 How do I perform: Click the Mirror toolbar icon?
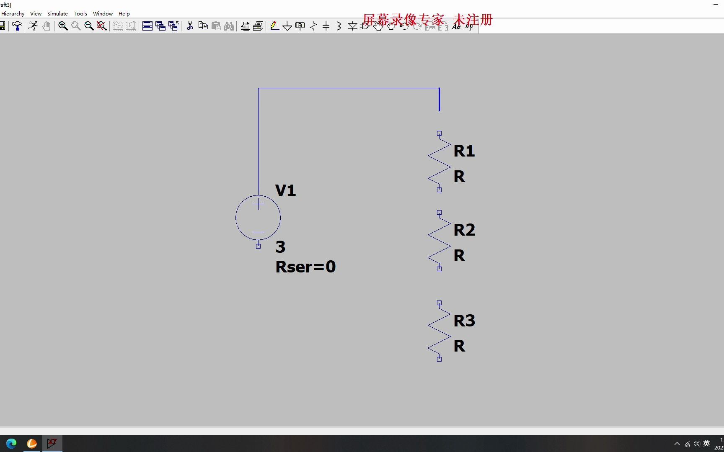[443, 26]
